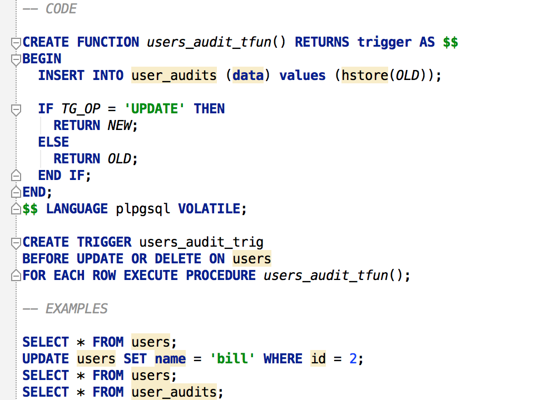Click the highlighted users table in the trigger
The height and width of the screenshot is (400, 545).
[x=251, y=259]
